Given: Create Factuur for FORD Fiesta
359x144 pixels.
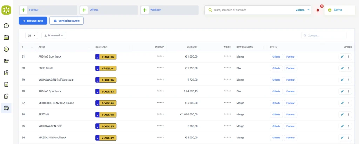Looking at the screenshot, I should [291, 68].
